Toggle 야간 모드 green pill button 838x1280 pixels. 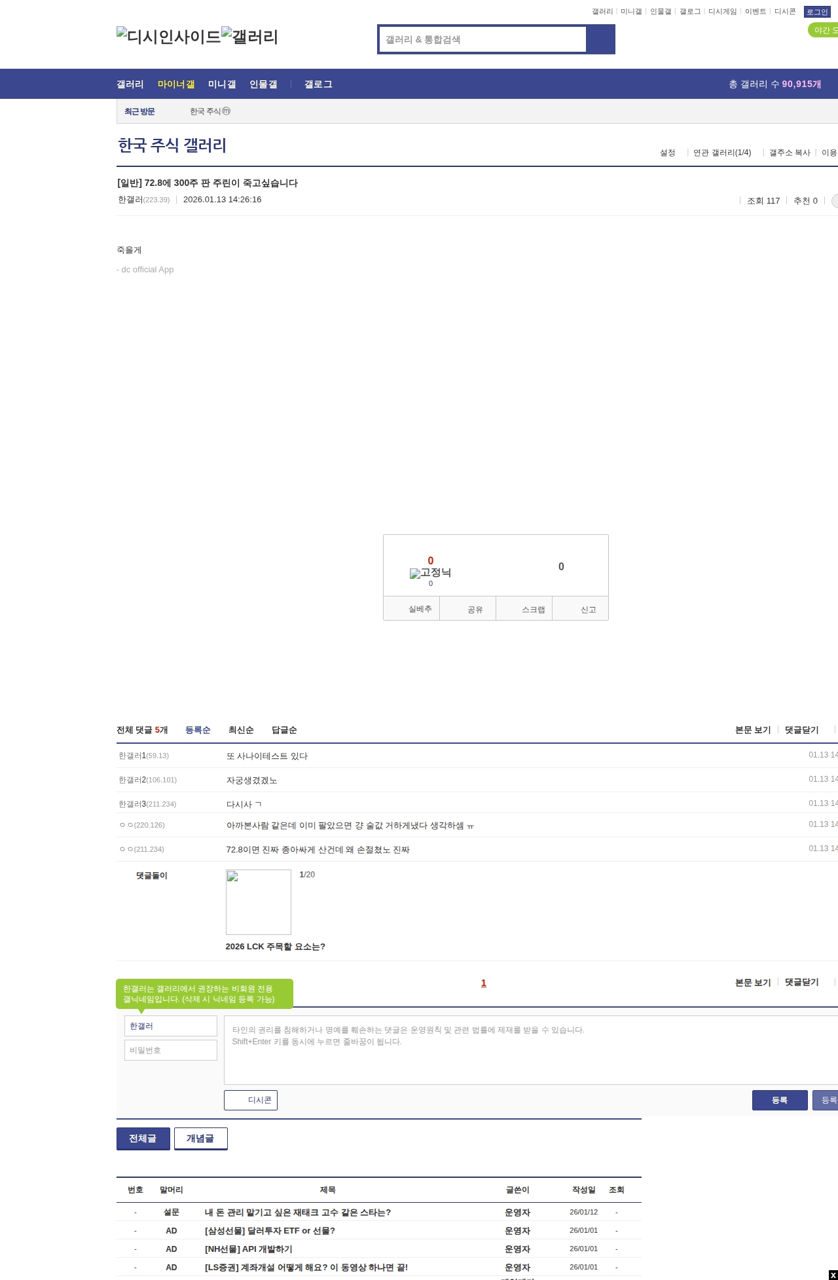(824, 30)
